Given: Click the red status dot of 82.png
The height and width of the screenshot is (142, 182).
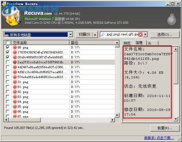Looking at the screenshot, I should tap(15, 92).
